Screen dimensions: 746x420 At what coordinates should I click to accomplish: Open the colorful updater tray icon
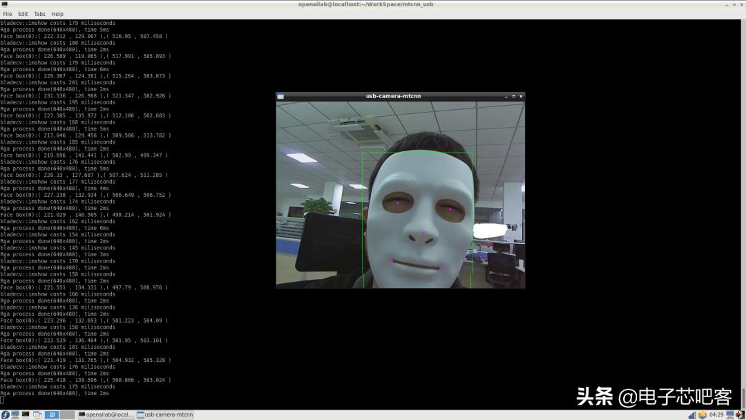pyautogui.click(x=702, y=414)
